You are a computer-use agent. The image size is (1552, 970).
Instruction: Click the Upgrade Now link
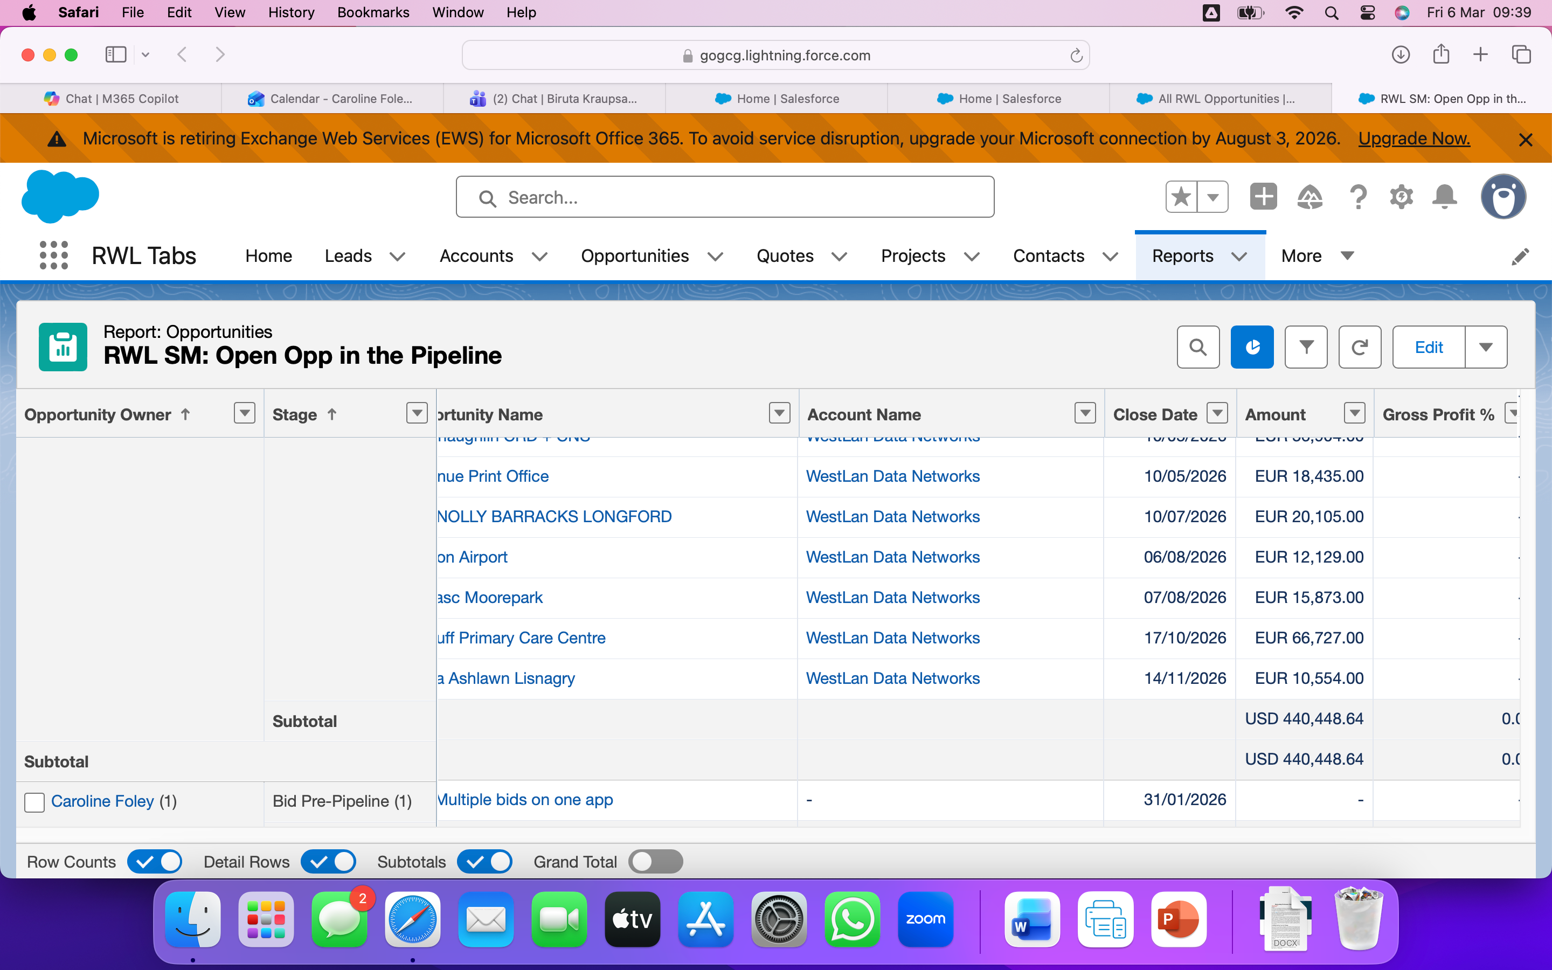click(x=1414, y=138)
